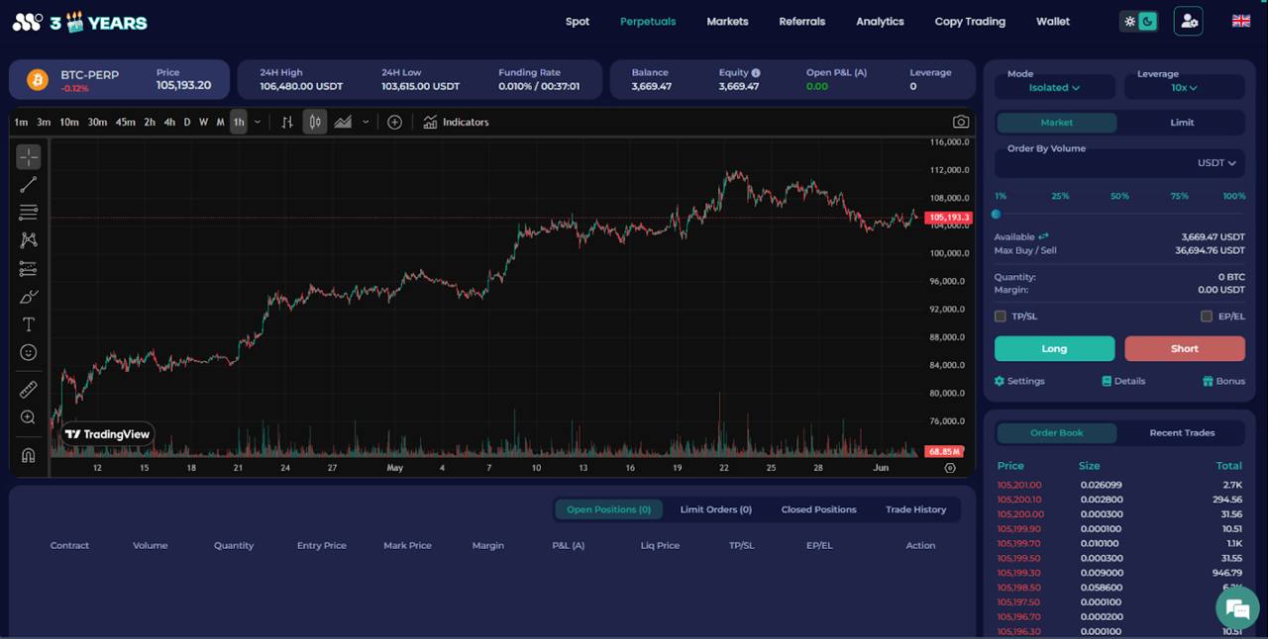Image resolution: width=1268 pixels, height=639 pixels.
Task: Open the Isolated margin mode dropdown
Action: (1054, 88)
